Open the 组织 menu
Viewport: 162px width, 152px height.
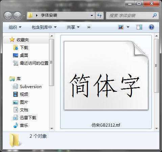[15, 27]
